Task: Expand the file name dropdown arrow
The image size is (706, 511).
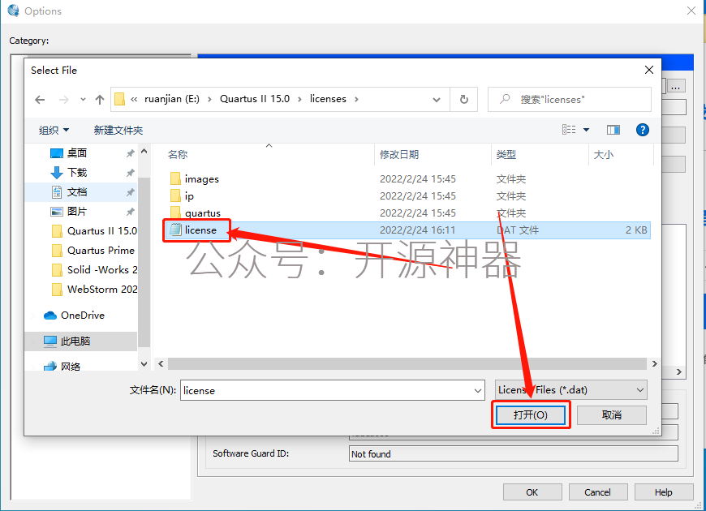Action: 478,390
